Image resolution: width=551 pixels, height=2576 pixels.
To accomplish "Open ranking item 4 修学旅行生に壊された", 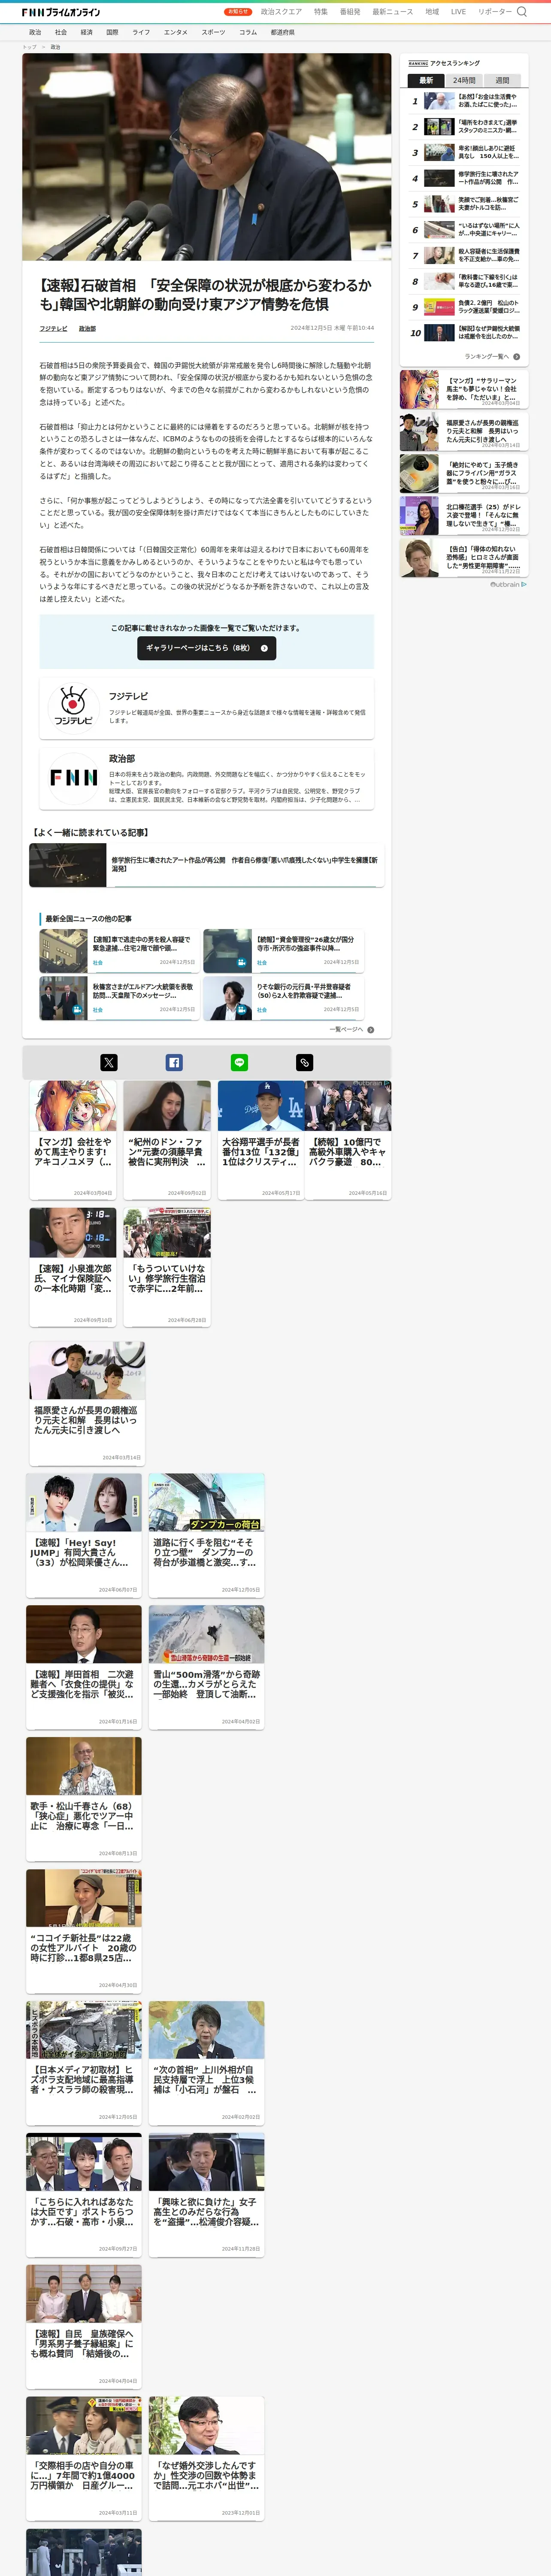I will pos(464,178).
